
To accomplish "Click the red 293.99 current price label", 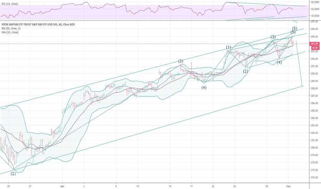I will pyautogui.click(x=314, y=44).
